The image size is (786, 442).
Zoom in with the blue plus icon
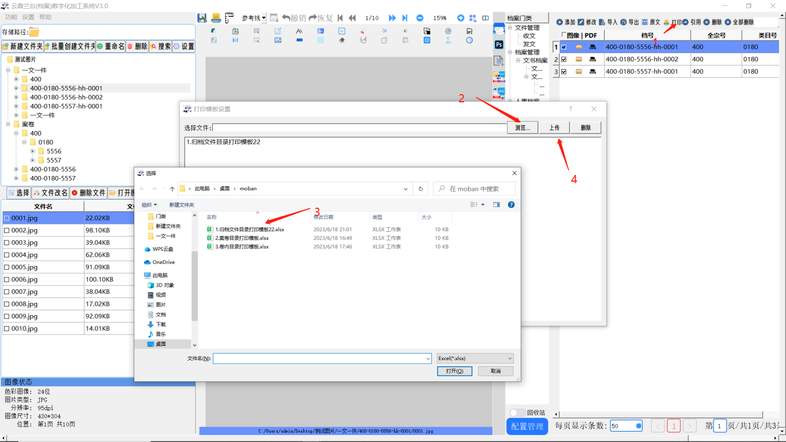tap(461, 18)
